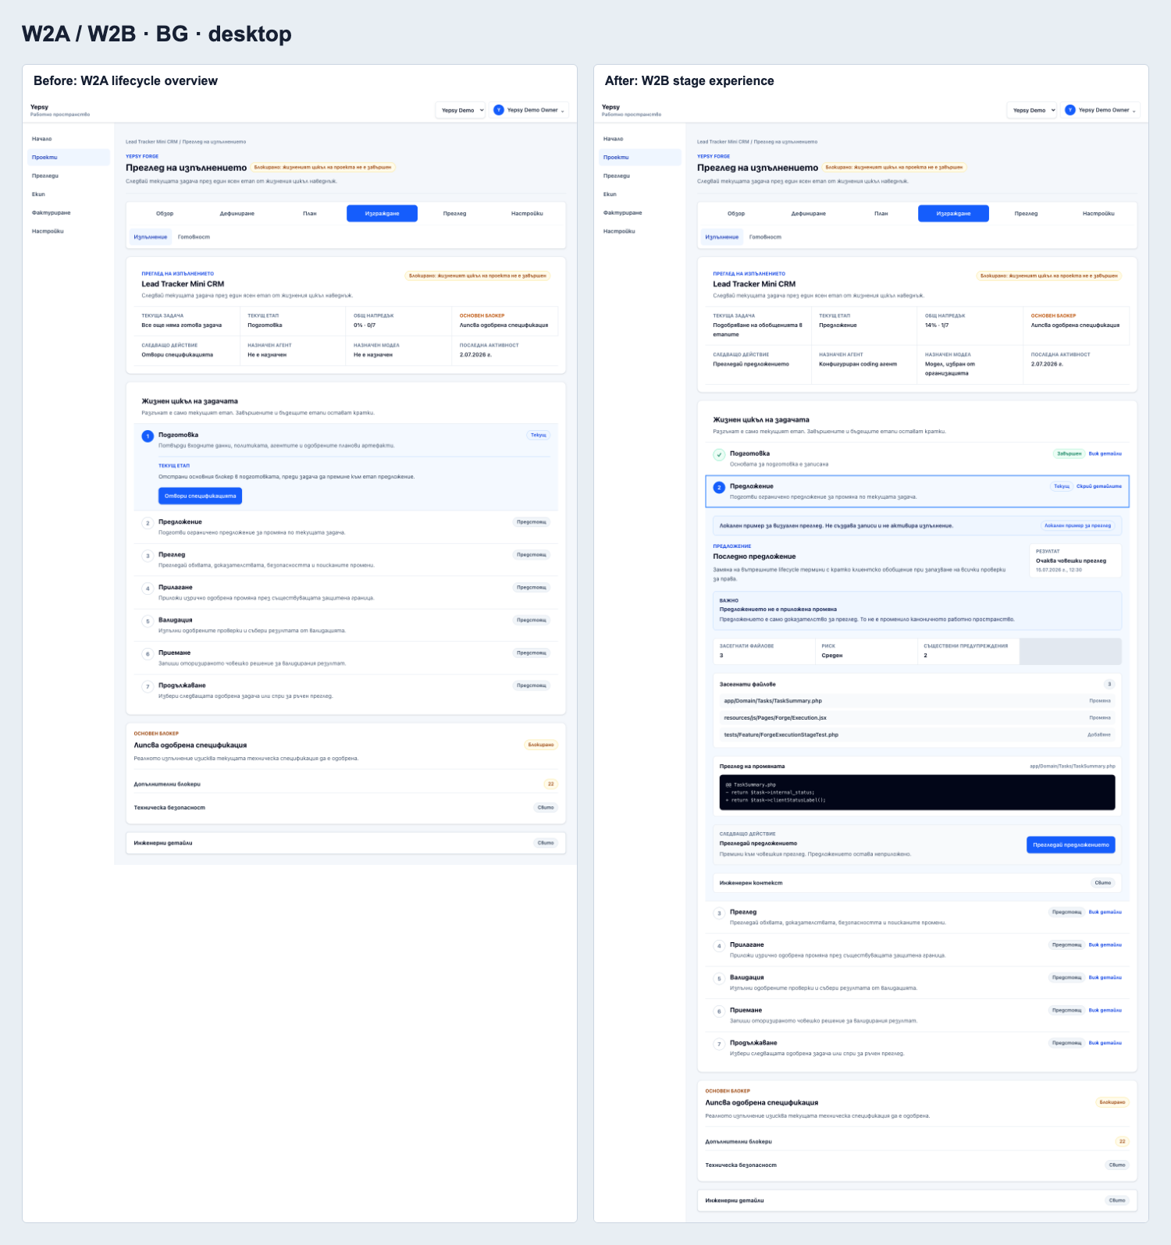Click the blue Y avatar icon in Before panel
This screenshot has height=1245, width=1171.
pyautogui.click(x=499, y=110)
